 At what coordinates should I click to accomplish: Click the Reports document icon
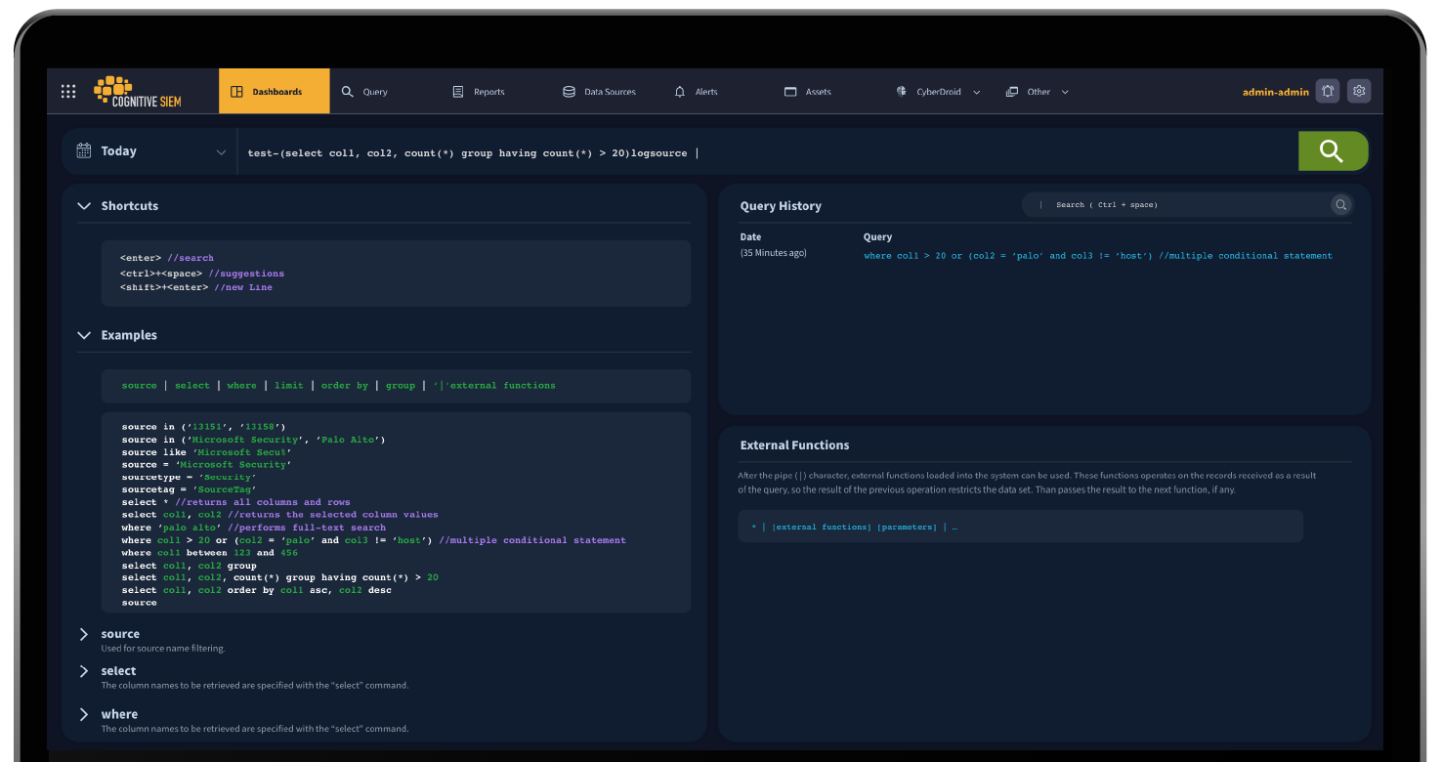(455, 91)
